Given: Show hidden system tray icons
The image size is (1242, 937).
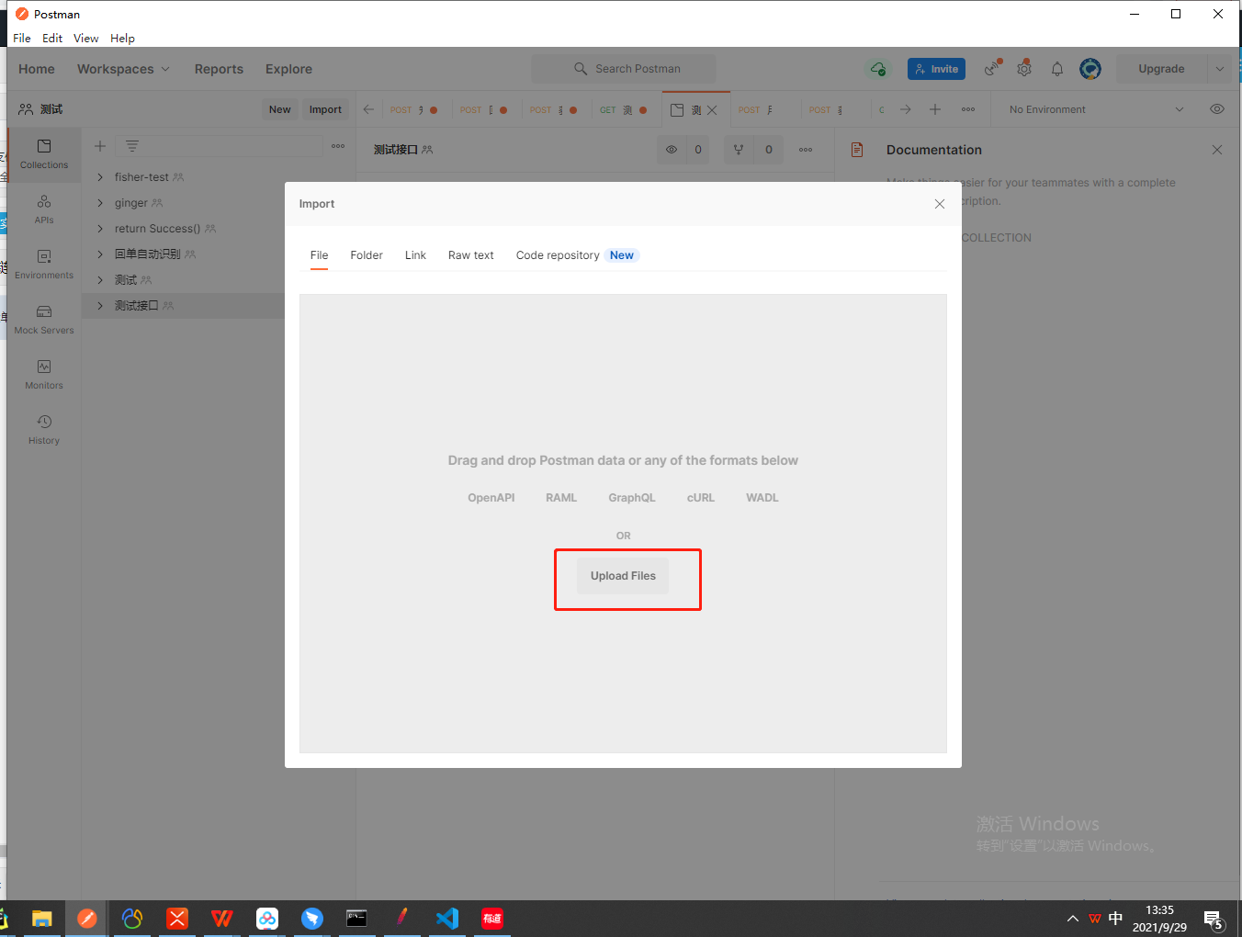Looking at the screenshot, I should (1072, 919).
